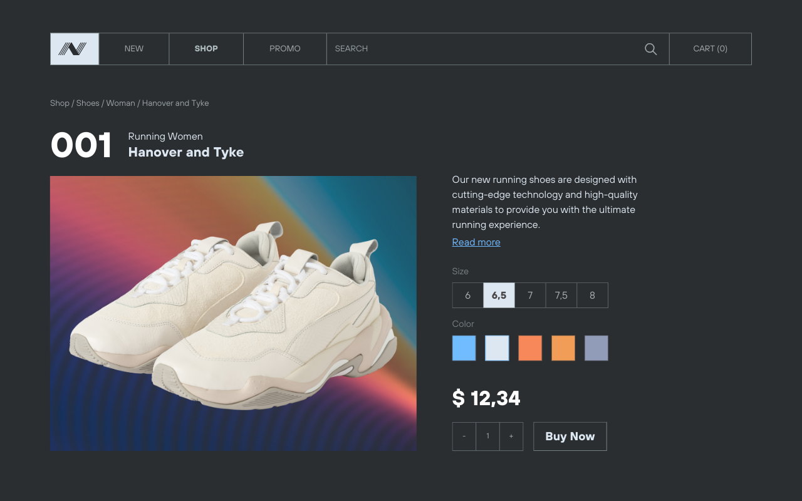Image resolution: width=802 pixels, height=501 pixels.
Task: Select shoe size 7
Action: coord(530,296)
